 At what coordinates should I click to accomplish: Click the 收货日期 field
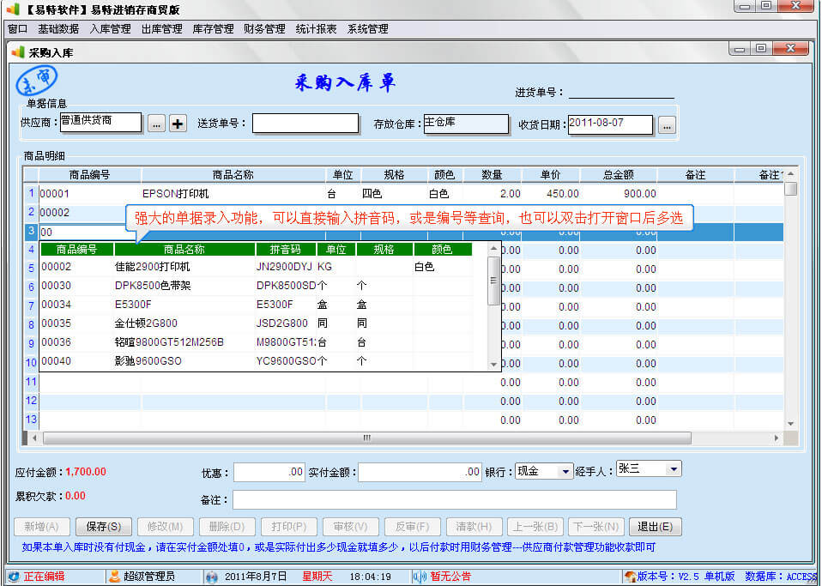pos(610,124)
